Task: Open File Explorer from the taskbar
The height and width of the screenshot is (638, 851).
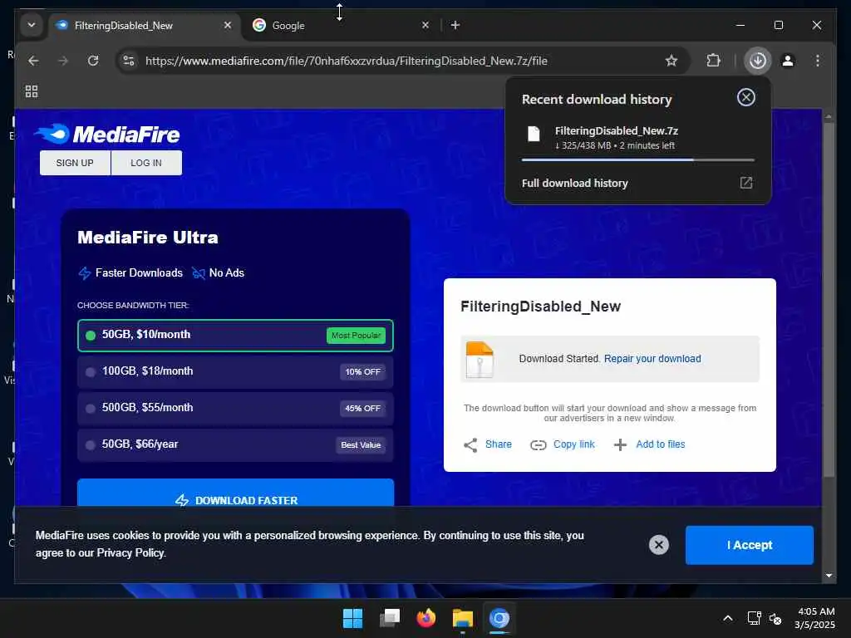Action: (462, 618)
